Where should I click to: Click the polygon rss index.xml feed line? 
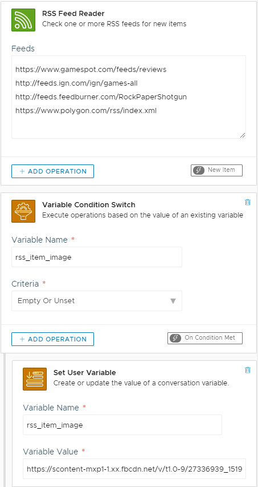[x=86, y=111]
